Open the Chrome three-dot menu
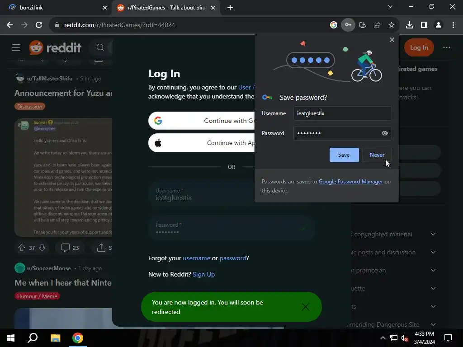Viewport: 463px width, 347px height. [453, 25]
